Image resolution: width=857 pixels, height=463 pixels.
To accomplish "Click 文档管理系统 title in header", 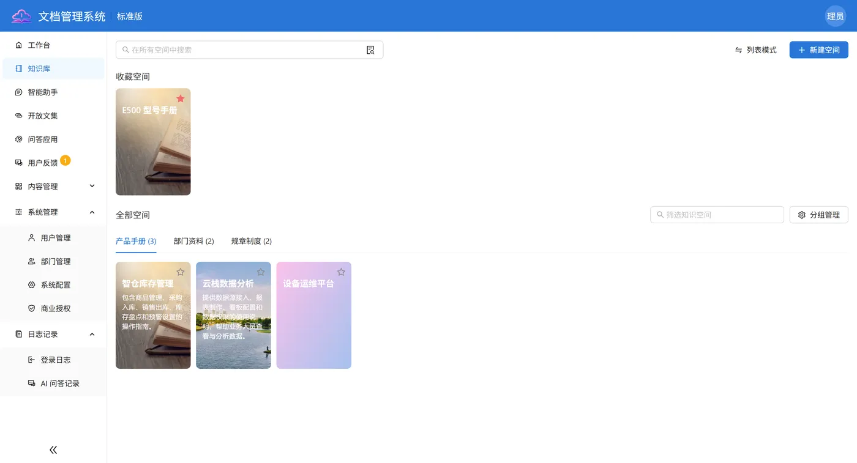I will pos(72,17).
